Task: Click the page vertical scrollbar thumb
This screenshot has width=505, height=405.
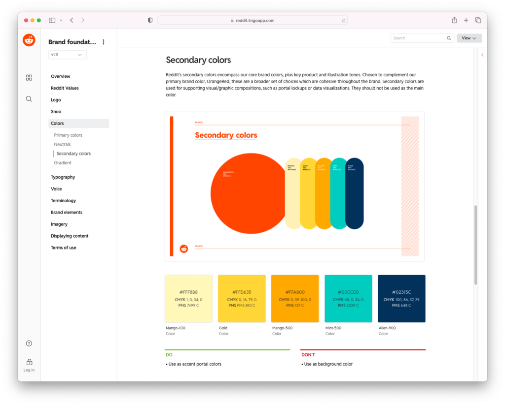Action: tap(476, 245)
